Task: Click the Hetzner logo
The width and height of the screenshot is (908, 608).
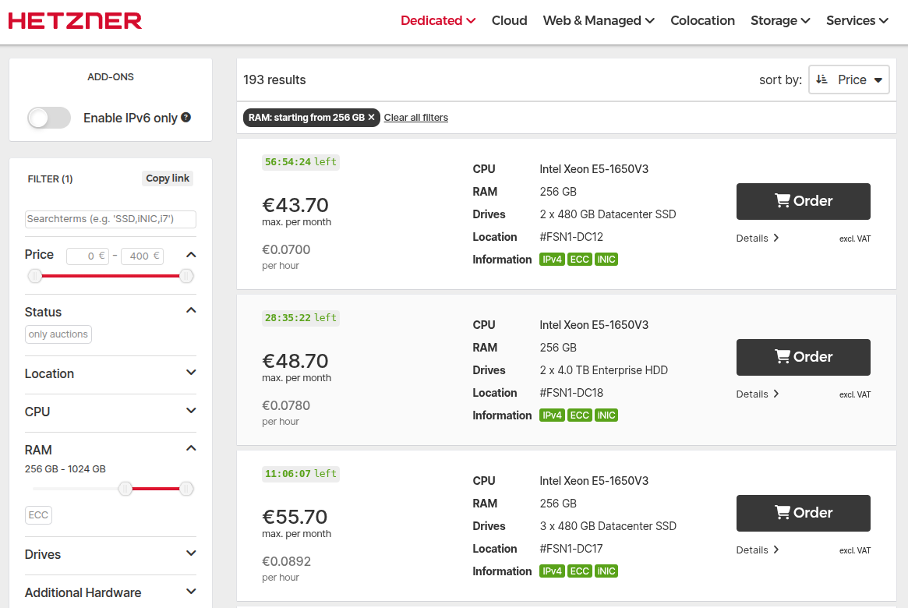Action: point(75,20)
